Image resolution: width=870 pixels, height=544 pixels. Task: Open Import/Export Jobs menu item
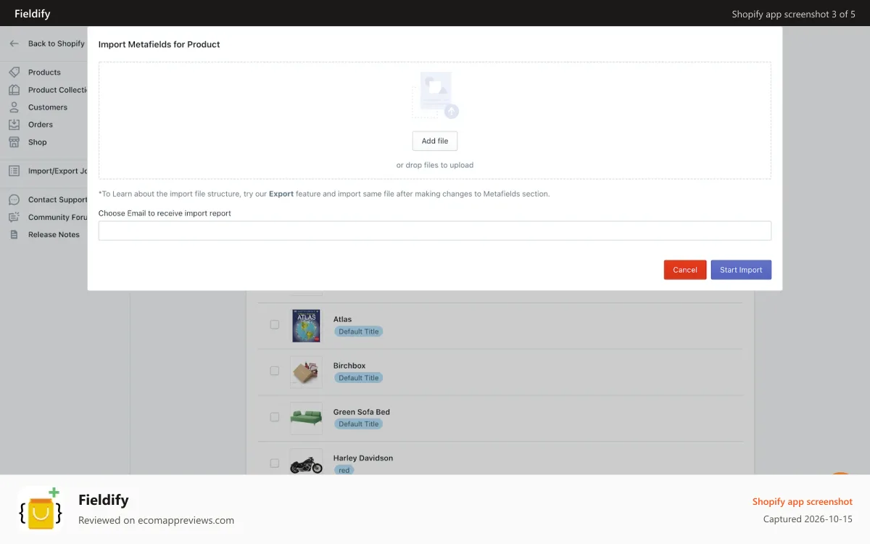[x=58, y=171]
